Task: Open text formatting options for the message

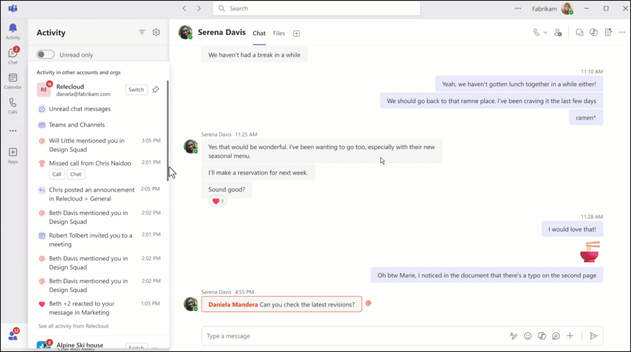Action: (514, 336)
